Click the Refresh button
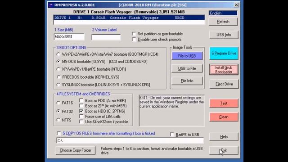This screenshot has height=162, width=288. tap(223, 22)
